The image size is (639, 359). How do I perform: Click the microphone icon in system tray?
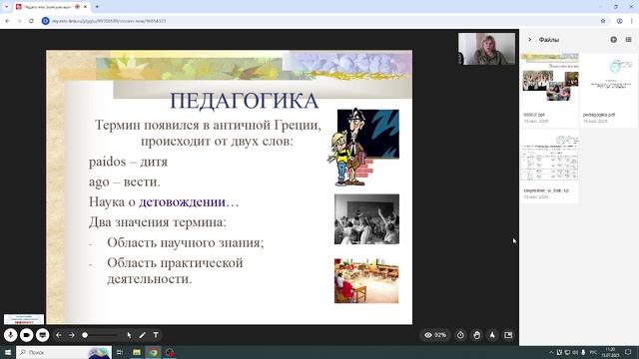tap(583, 352)
